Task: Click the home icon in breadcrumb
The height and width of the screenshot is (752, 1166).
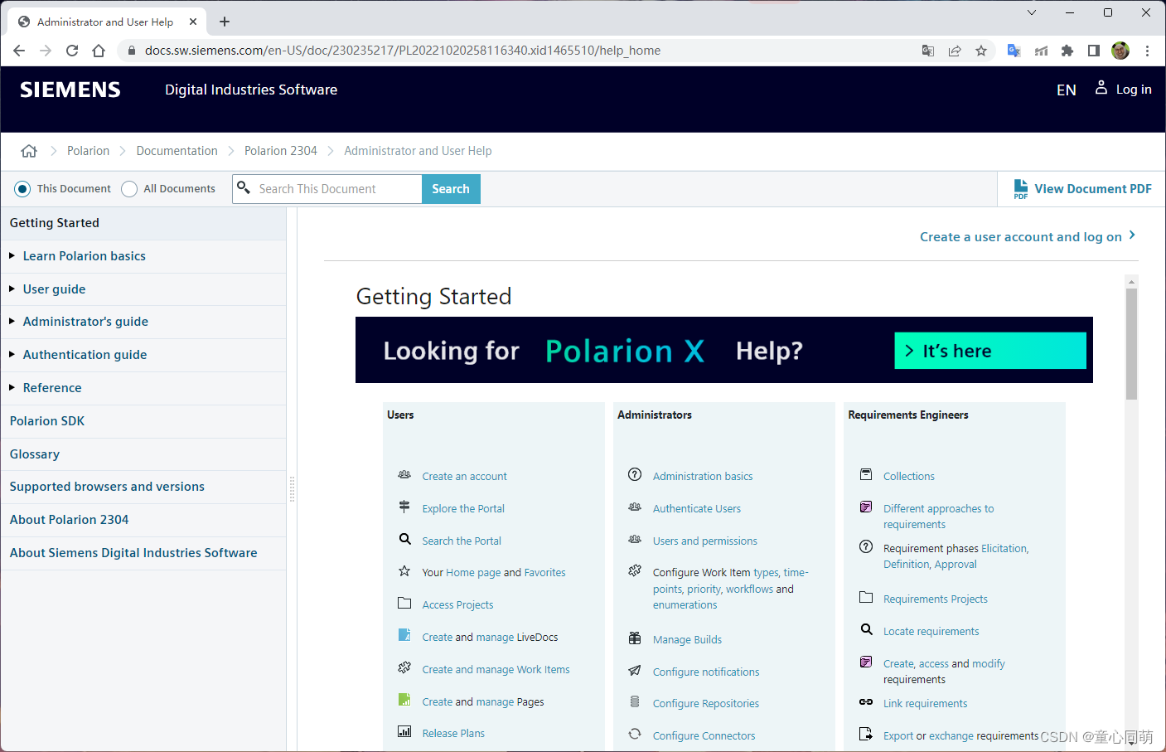Action: pyautogui.click(x=29, y=151)
